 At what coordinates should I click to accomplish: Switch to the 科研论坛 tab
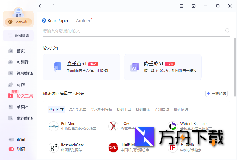(181, 109)
